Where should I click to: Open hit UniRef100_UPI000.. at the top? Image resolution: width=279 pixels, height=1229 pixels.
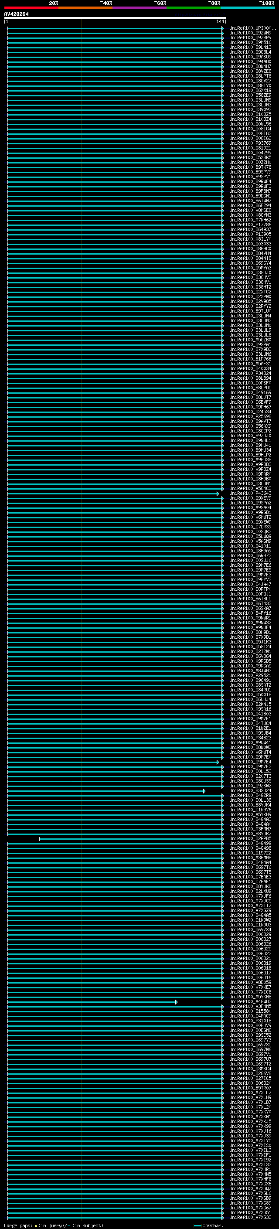pos(252,28)
